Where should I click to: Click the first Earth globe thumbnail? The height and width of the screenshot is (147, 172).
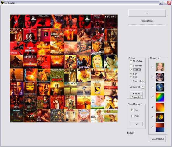click(160, 77)
